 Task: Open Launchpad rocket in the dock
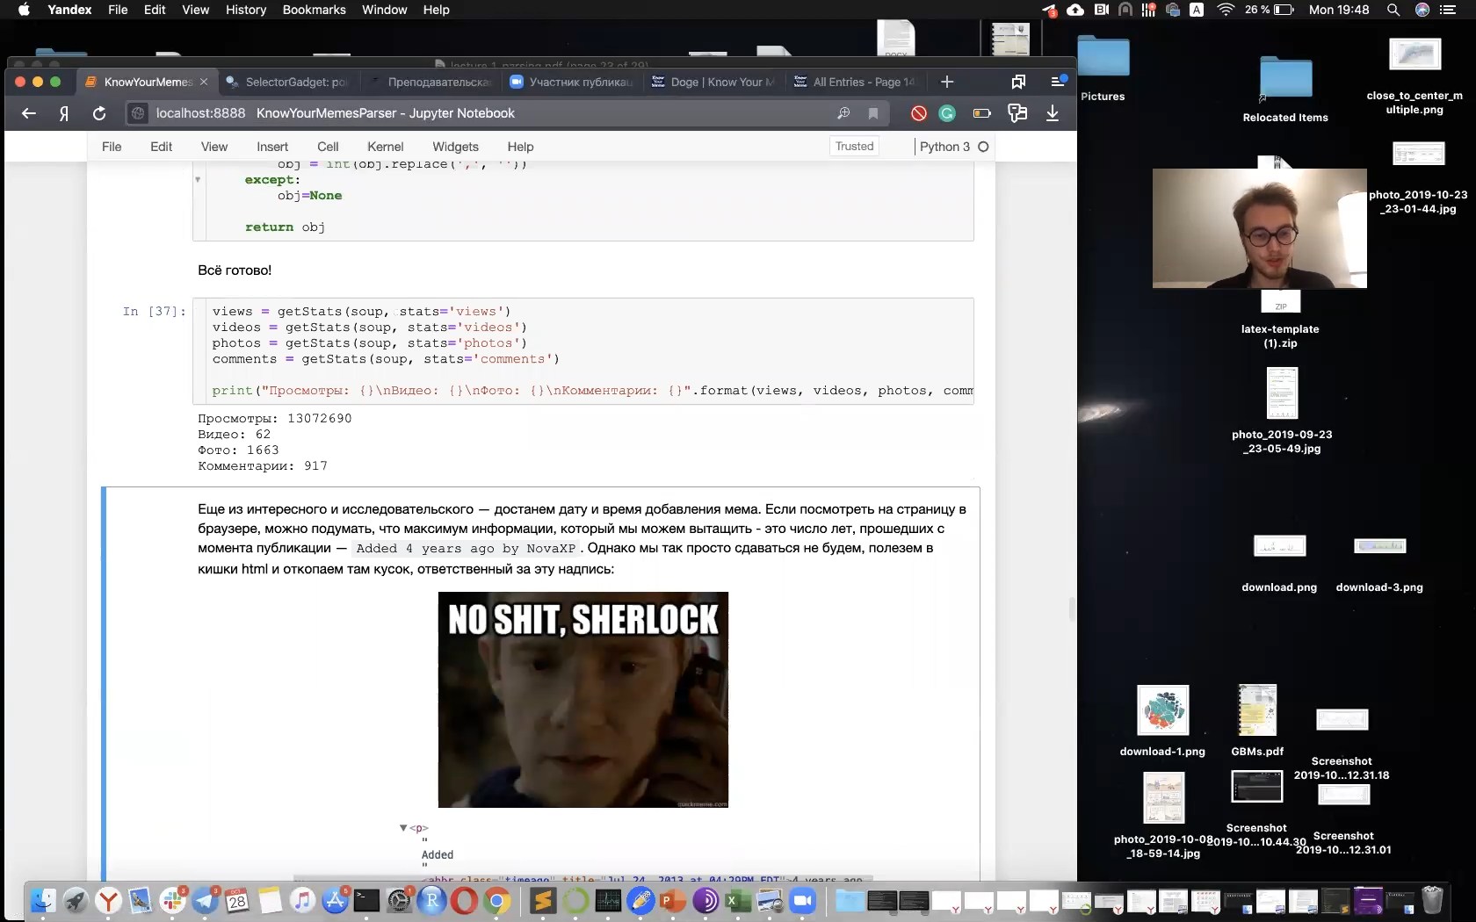76,900
